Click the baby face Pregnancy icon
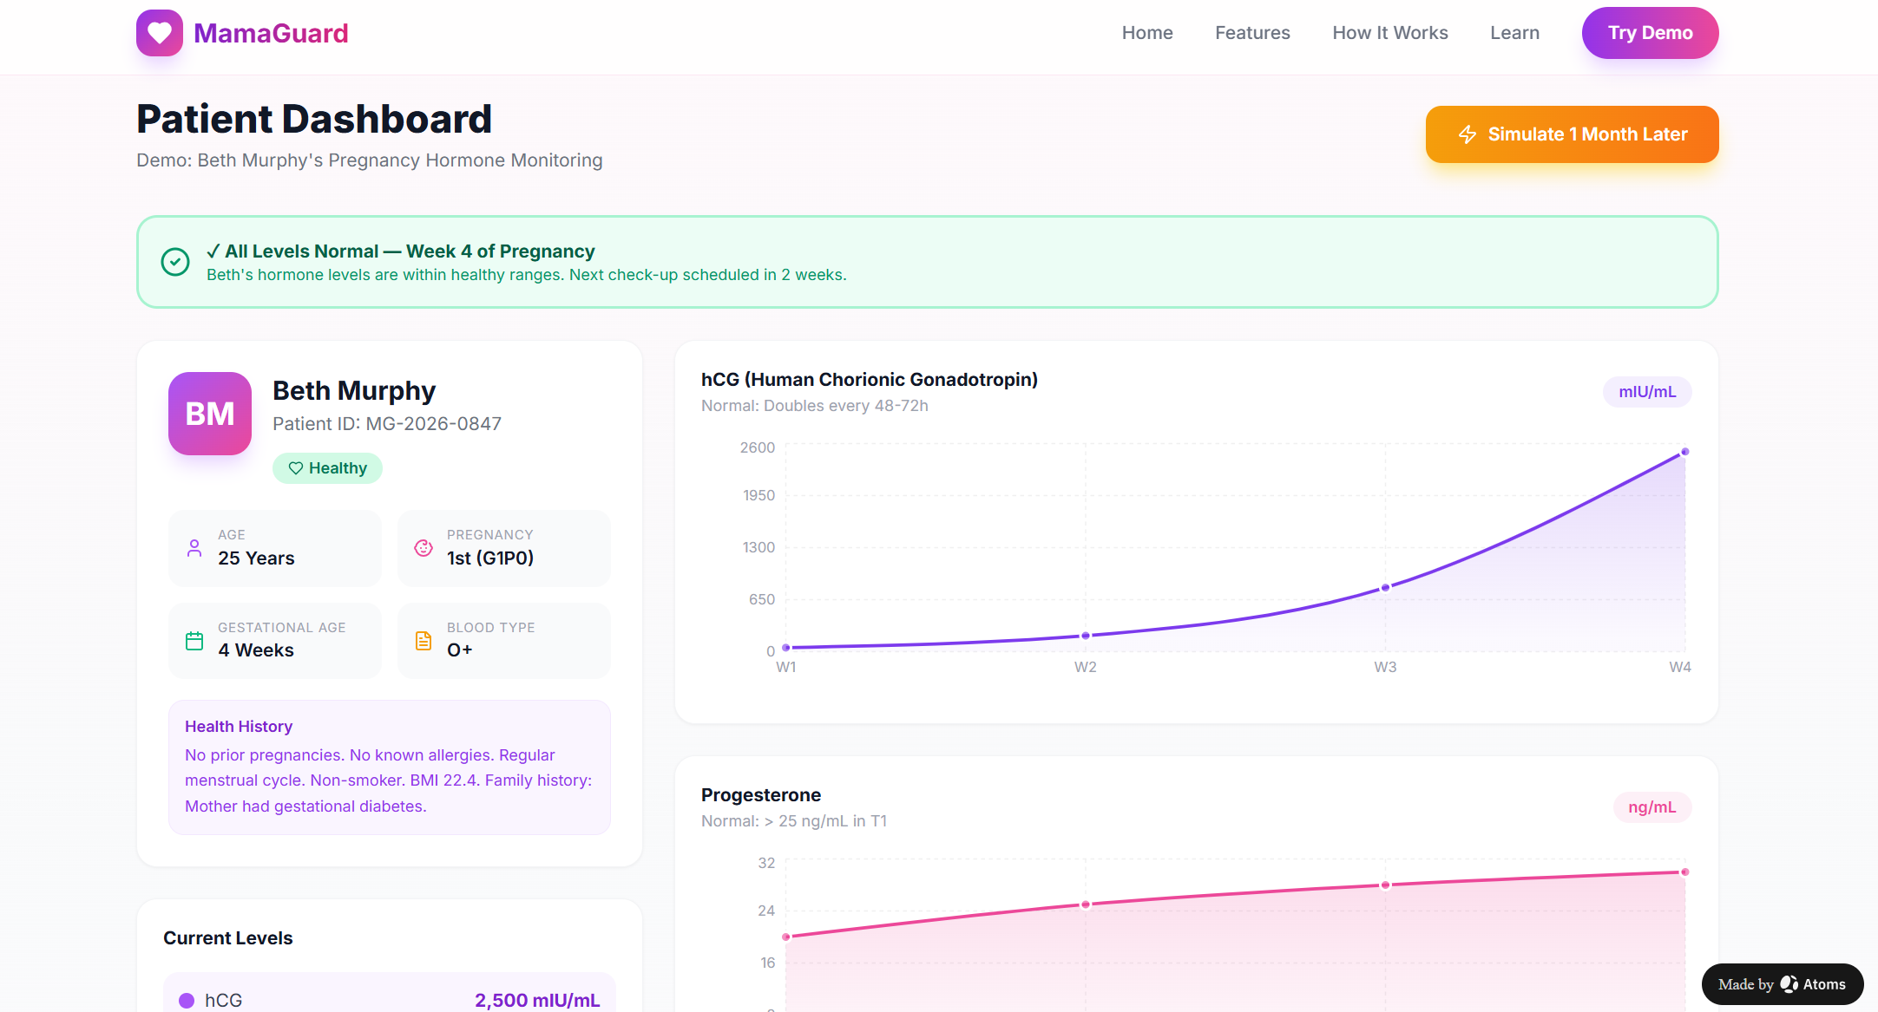This screenshot has height=1012, width=1878. (424, 548)
